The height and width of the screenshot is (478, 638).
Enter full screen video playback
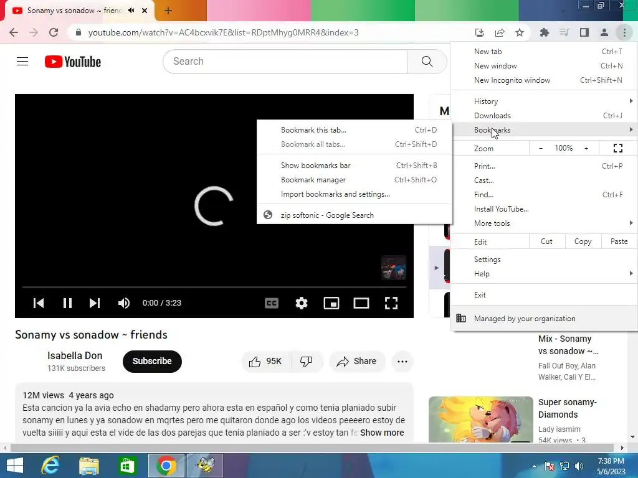click(x=391, y=303)
